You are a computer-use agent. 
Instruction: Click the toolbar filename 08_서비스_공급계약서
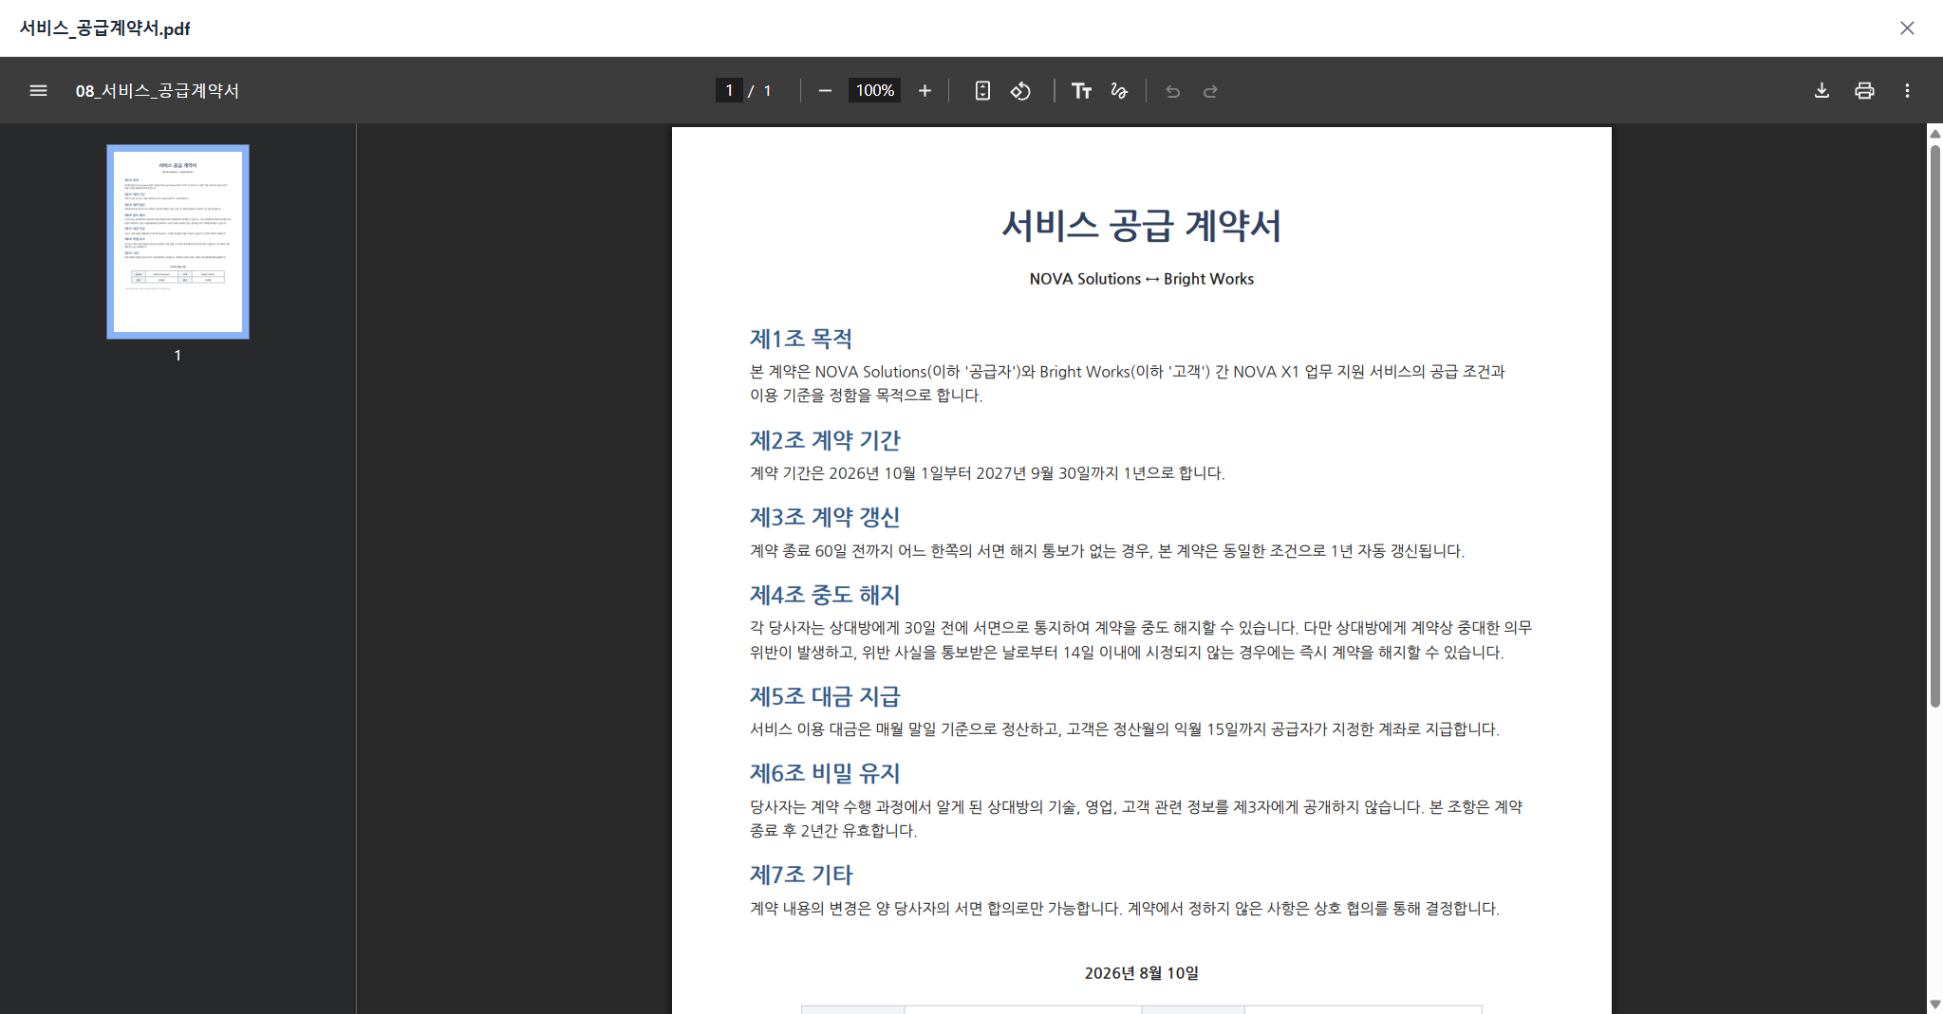click(158, 91)
